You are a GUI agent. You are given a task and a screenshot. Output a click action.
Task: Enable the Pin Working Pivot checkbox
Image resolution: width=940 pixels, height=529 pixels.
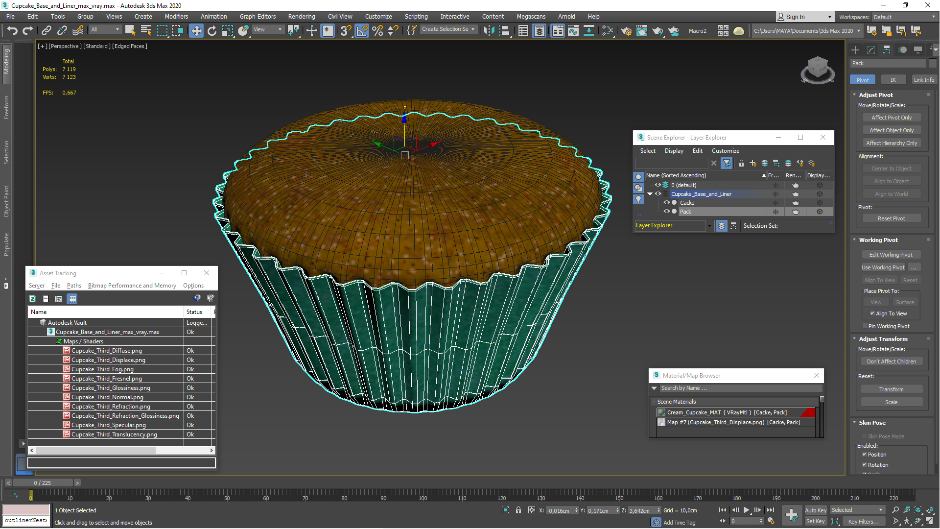[x=865, y=326]
